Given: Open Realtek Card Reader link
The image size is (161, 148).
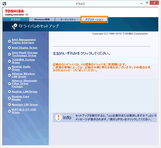Looking at the screenshot, I should point(21,98).
